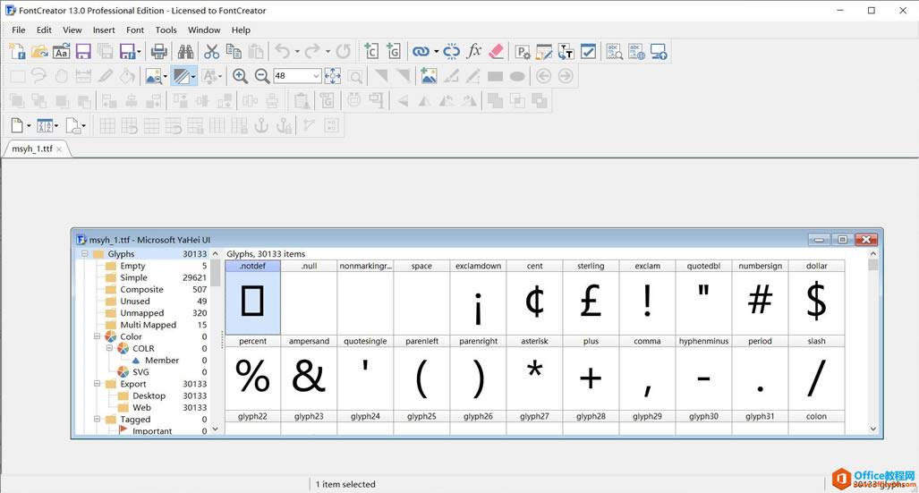Open the Insert menu

[104, 30]
